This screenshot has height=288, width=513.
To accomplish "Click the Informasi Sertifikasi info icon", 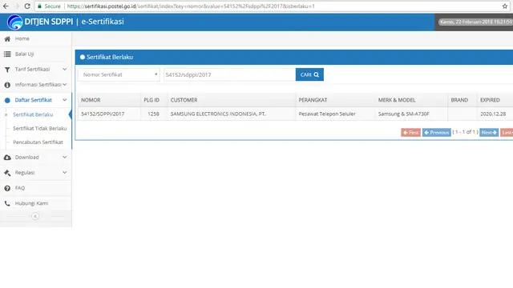I will click(x=7, y=85).
